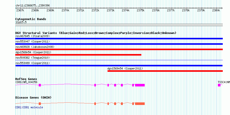Click the OMIM CD81 exon near 2368k
The image size is (230, 115).
click(40, 104)
